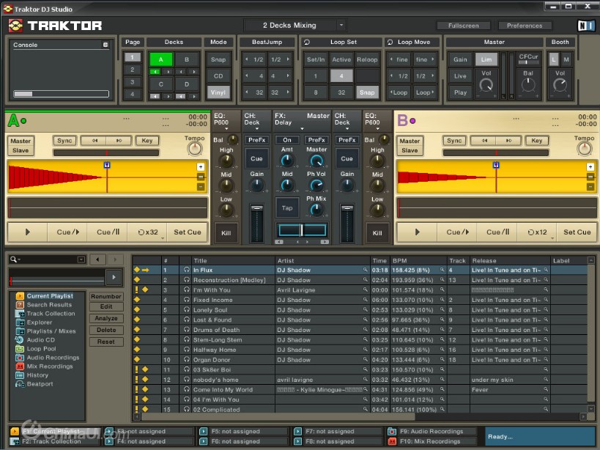
Task: Click the FX Tap tempo button
Action: click(287, 208)
